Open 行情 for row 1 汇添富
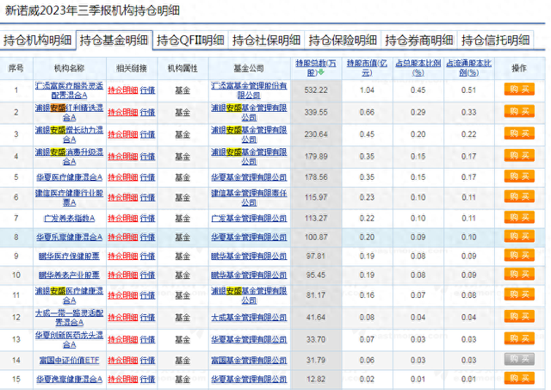Screen dimensions: 551x390 [147, 90]
